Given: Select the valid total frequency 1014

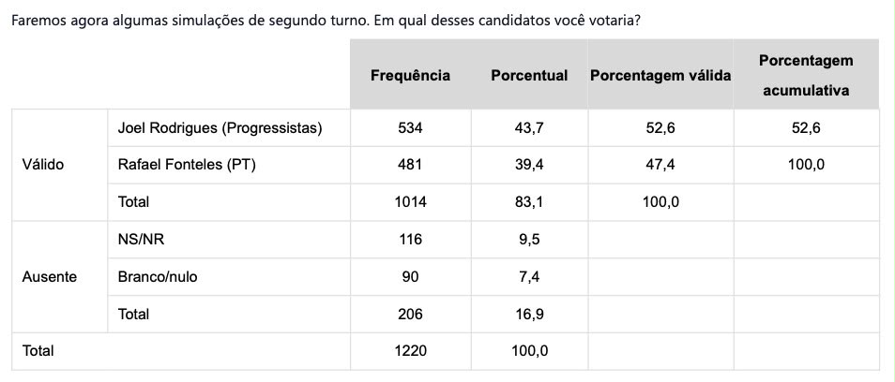Looking at the screenshot, I should click(x=410, y=202).
